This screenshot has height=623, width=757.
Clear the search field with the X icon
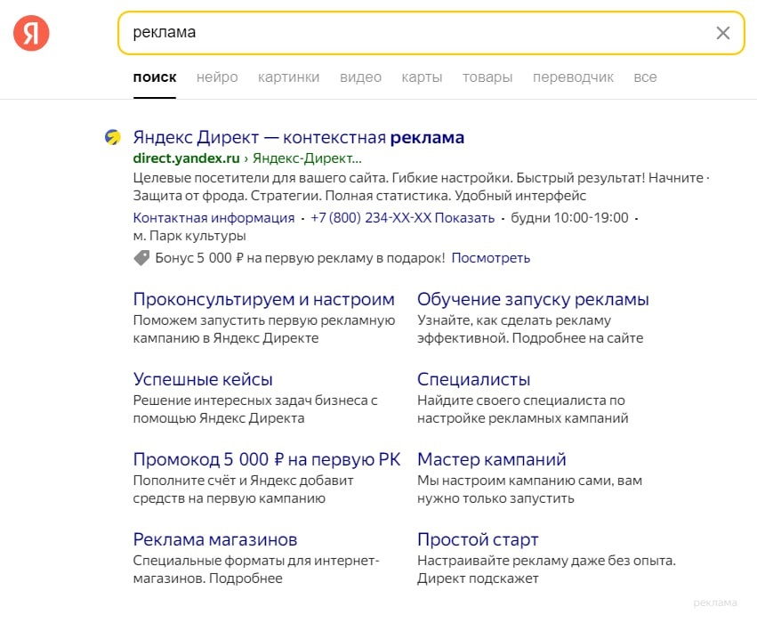pyautogui.click(x=722, y=33)
